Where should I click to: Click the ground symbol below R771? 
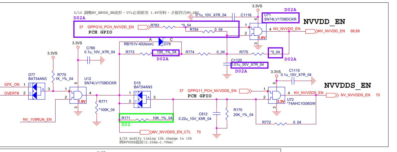(96, 124)
